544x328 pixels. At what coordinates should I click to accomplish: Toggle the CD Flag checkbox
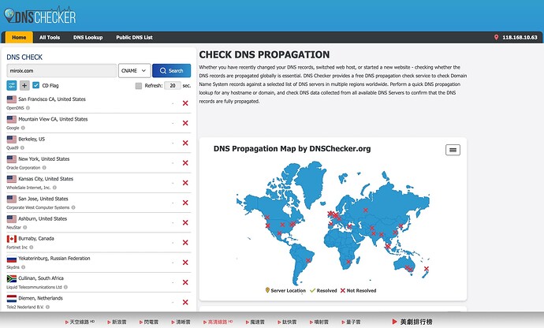tap(35, 85)
